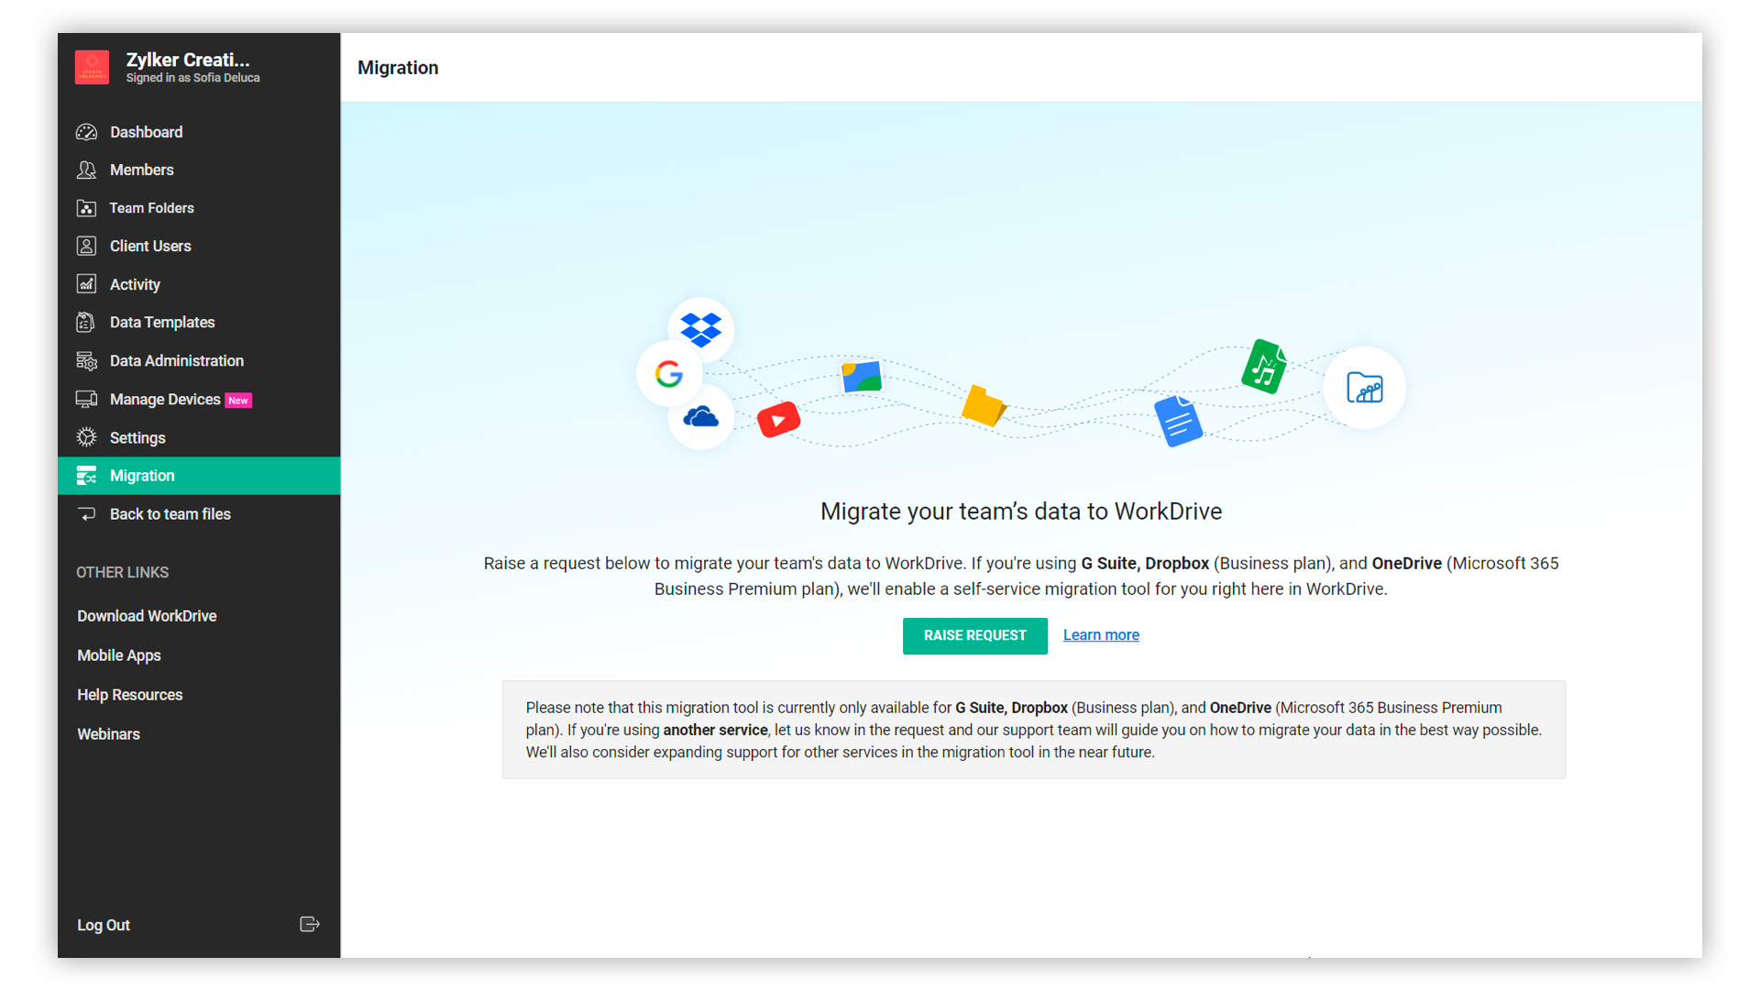Click the Client Users icon
The height and width of the screenshot is (990, 1760).
click(86, 246)
